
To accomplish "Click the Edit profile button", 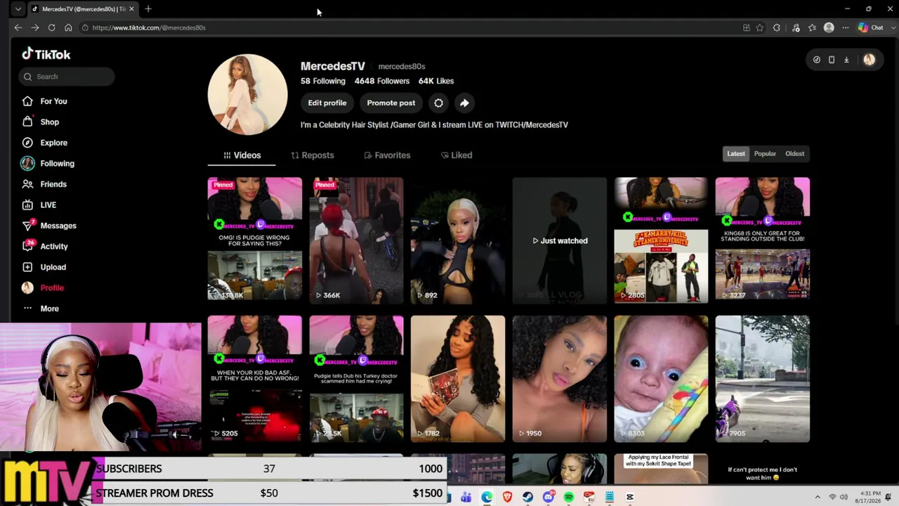I will 327,103.
